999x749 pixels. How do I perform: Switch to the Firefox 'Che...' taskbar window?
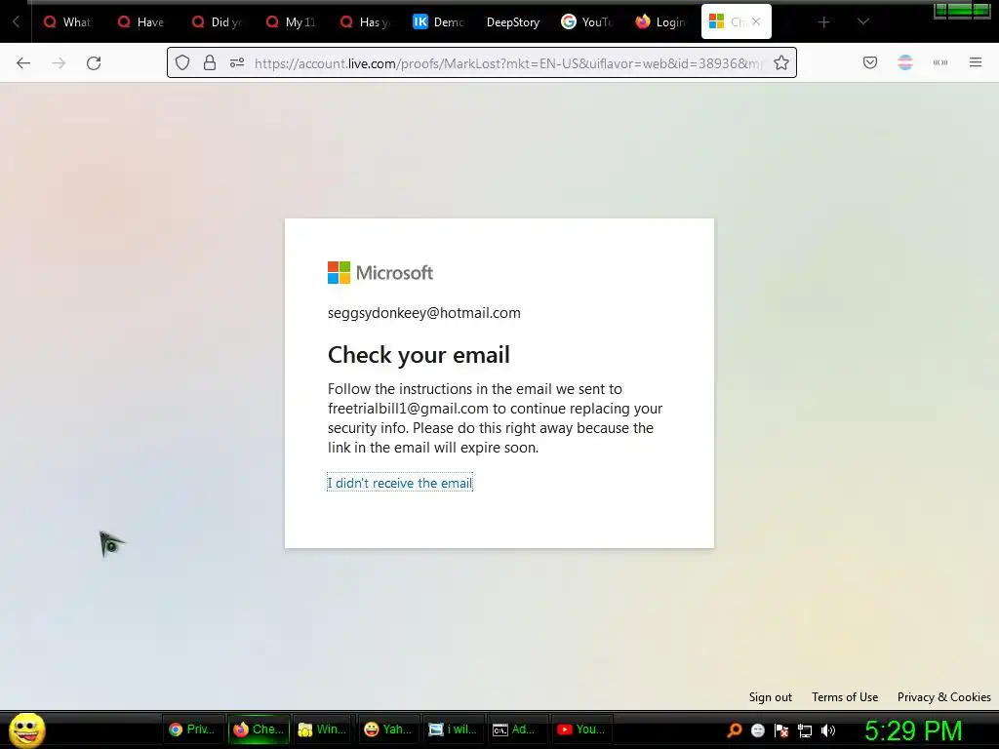point(259,729)
